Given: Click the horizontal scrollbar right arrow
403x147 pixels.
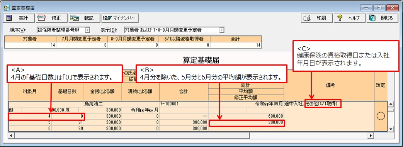Looking at the screenshot, I should coord(371,135).
